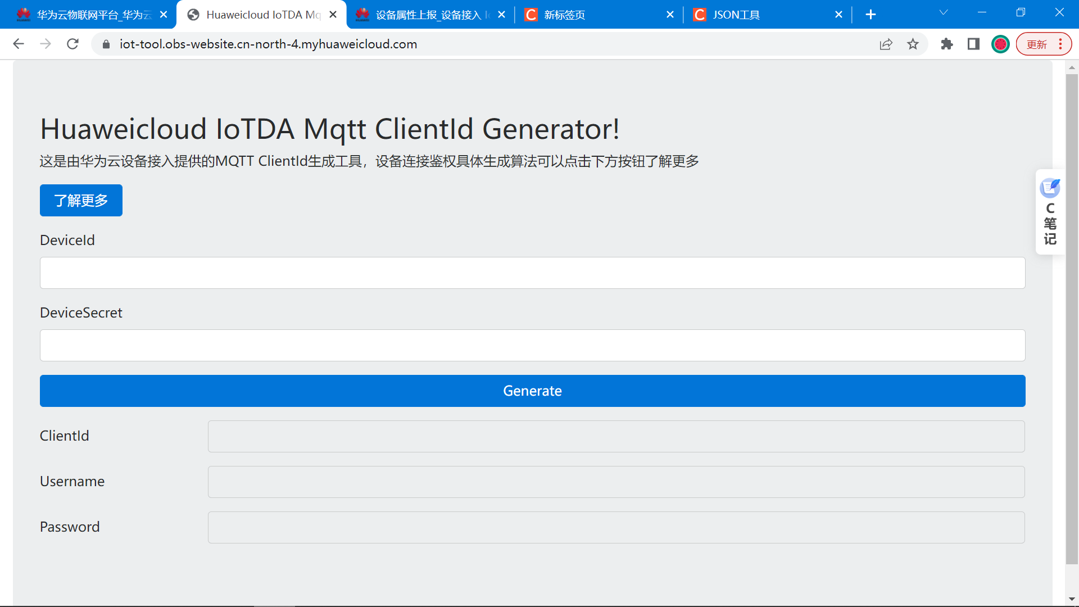
Task: Bookmark page with the star icon
Action: point(913,44)
